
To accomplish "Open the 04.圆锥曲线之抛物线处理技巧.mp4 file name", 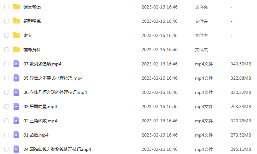I will tap(57, 149).
